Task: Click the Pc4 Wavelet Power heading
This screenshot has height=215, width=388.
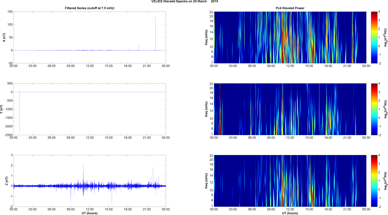Action: tap(290, 8)
